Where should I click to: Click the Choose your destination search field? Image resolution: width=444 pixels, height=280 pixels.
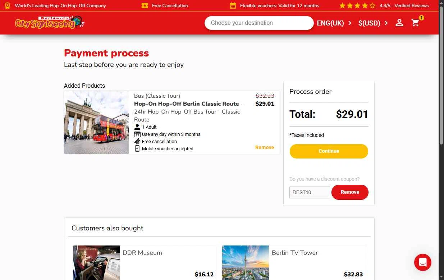coord(259,23)
